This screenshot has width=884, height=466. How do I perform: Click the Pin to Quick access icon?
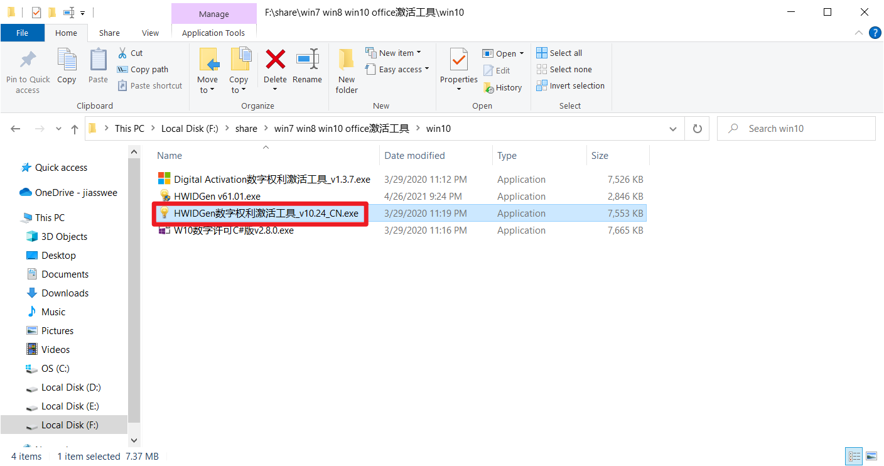(28, 60)
